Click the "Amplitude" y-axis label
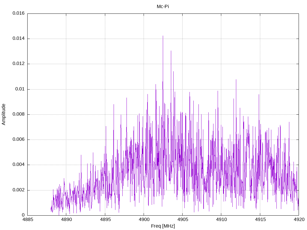Image resolution: width=307 pixels, height=230 pixels. click(x=4, y=114)
